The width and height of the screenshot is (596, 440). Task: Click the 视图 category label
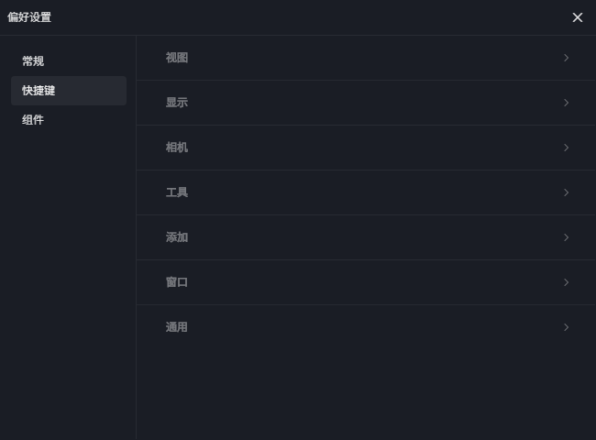pyautogui.click(x=177, y=58)
